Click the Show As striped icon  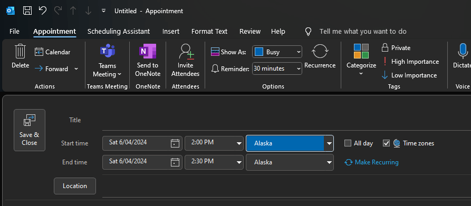click(215, 52)
